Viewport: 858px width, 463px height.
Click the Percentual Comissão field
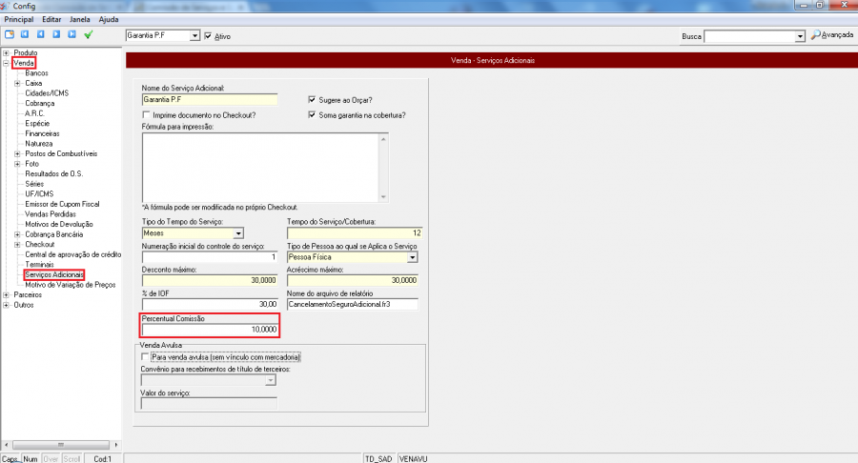tap(210, 330)
